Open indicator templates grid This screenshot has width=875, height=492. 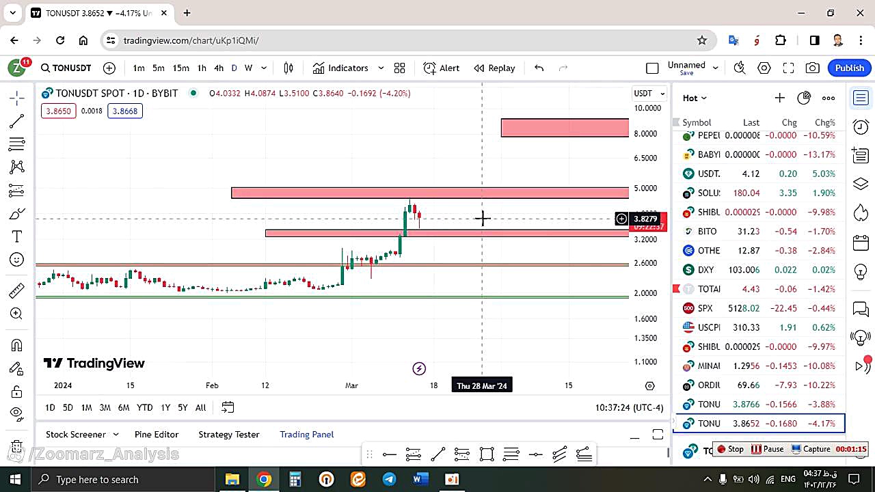coord(399,68)
